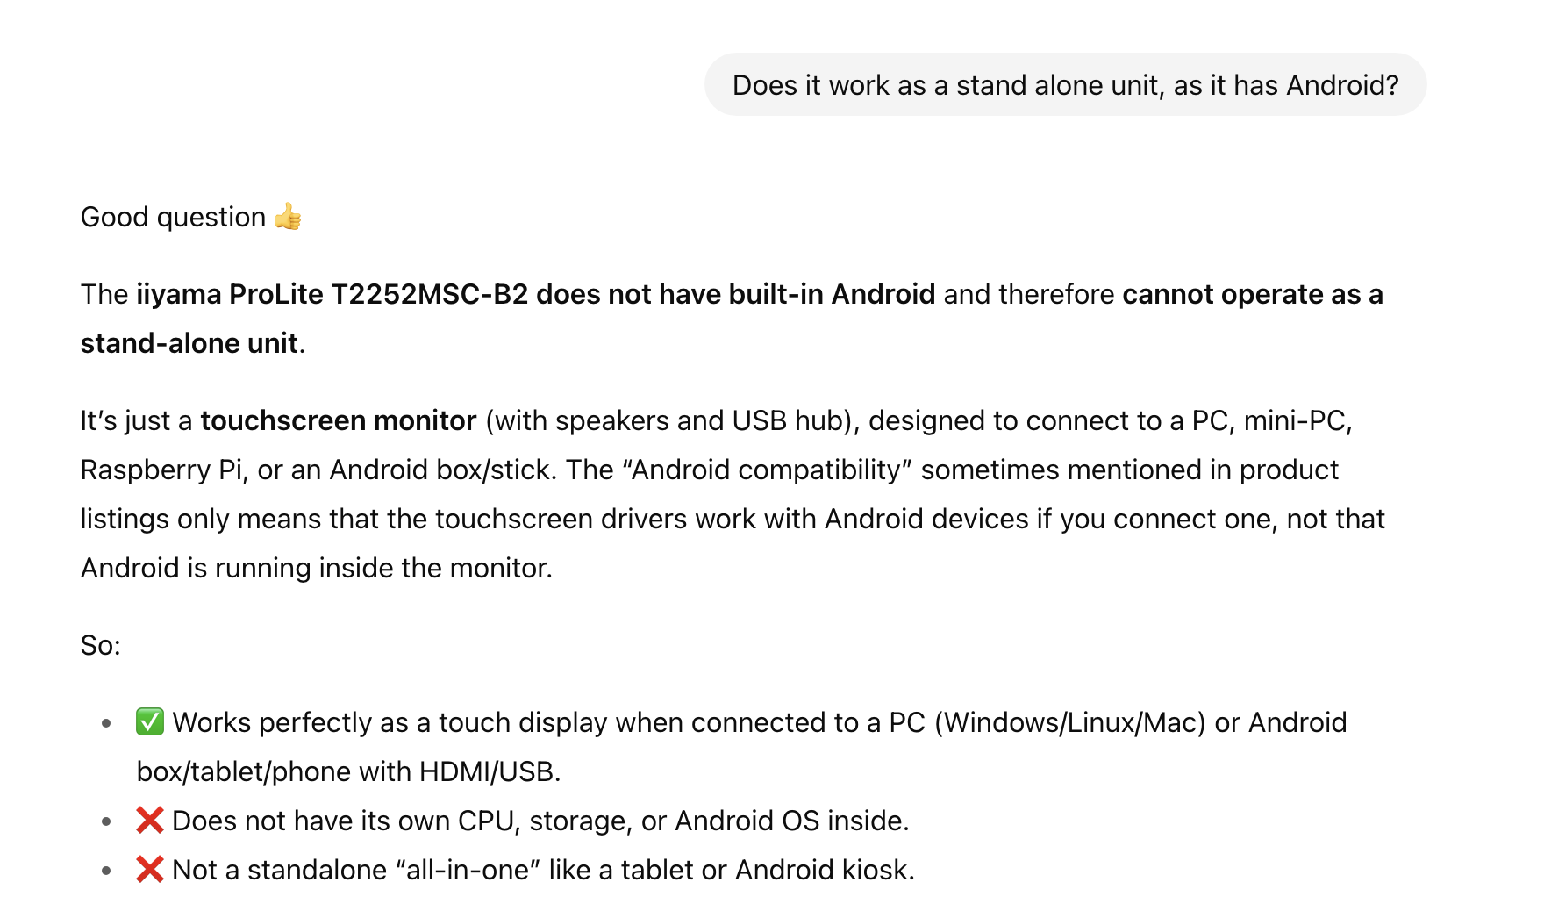Viewport: 1544px width, 911px height.
Task: Click the first red cross emoji
Action: pyautogui.click(x=150, y=820)
